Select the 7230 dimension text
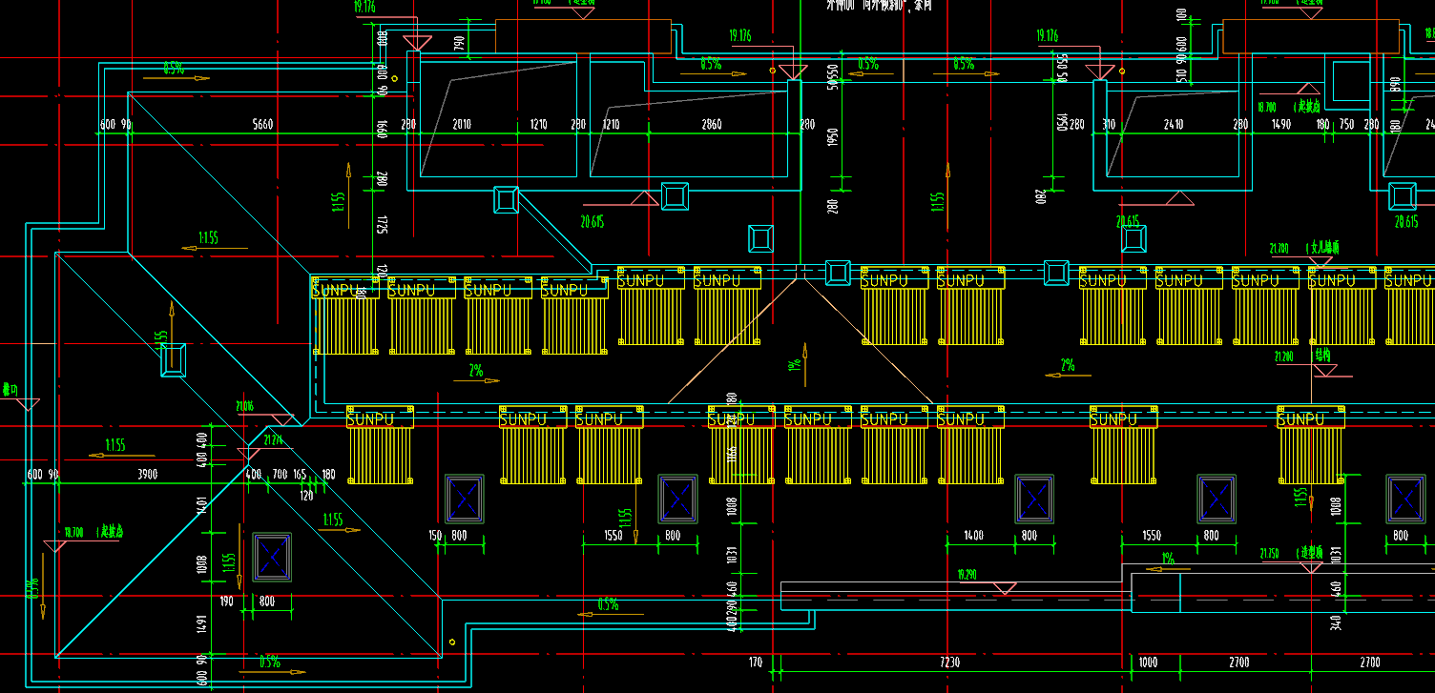The width and height of the screenshot is (1435, 693). pyautogui.click(x=950, y=662)
